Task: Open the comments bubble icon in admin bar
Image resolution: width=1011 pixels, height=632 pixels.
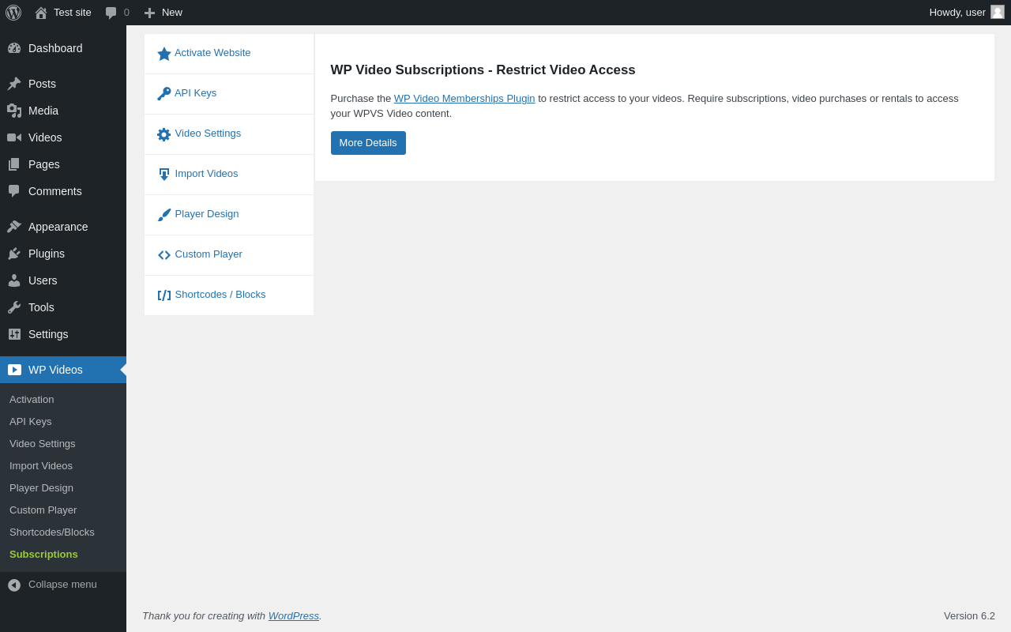Action: [x=111, y=13]
